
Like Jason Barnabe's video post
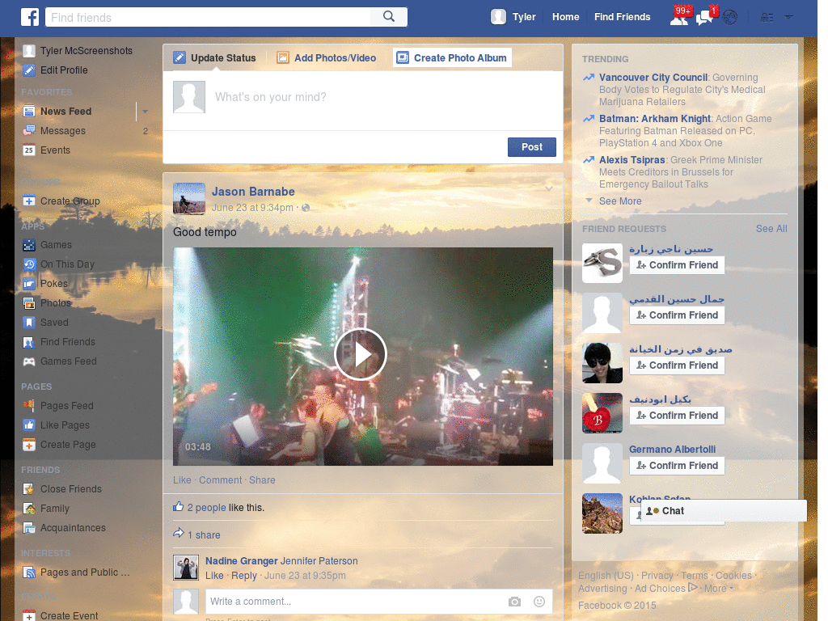[x=182, y=479]
